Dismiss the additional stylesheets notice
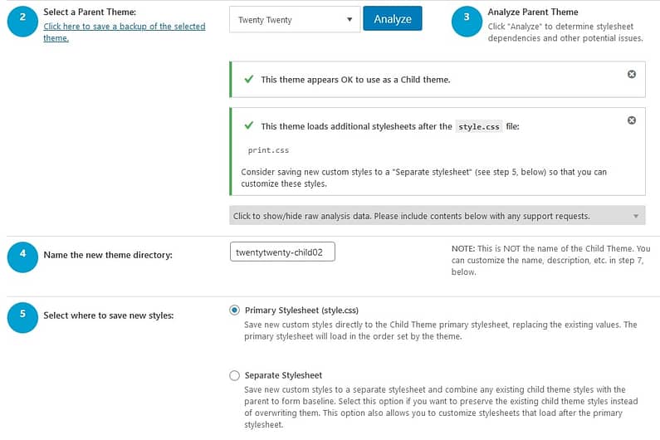660x440 pixels. [632, 120]
